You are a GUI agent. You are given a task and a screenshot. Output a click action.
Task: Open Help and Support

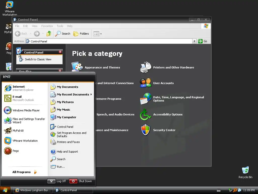(71, 152)
